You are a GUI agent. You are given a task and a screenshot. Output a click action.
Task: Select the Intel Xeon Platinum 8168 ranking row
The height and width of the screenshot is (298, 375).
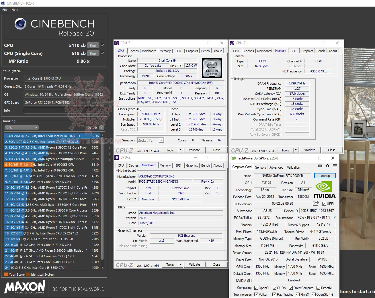click(x=52, y=136)
